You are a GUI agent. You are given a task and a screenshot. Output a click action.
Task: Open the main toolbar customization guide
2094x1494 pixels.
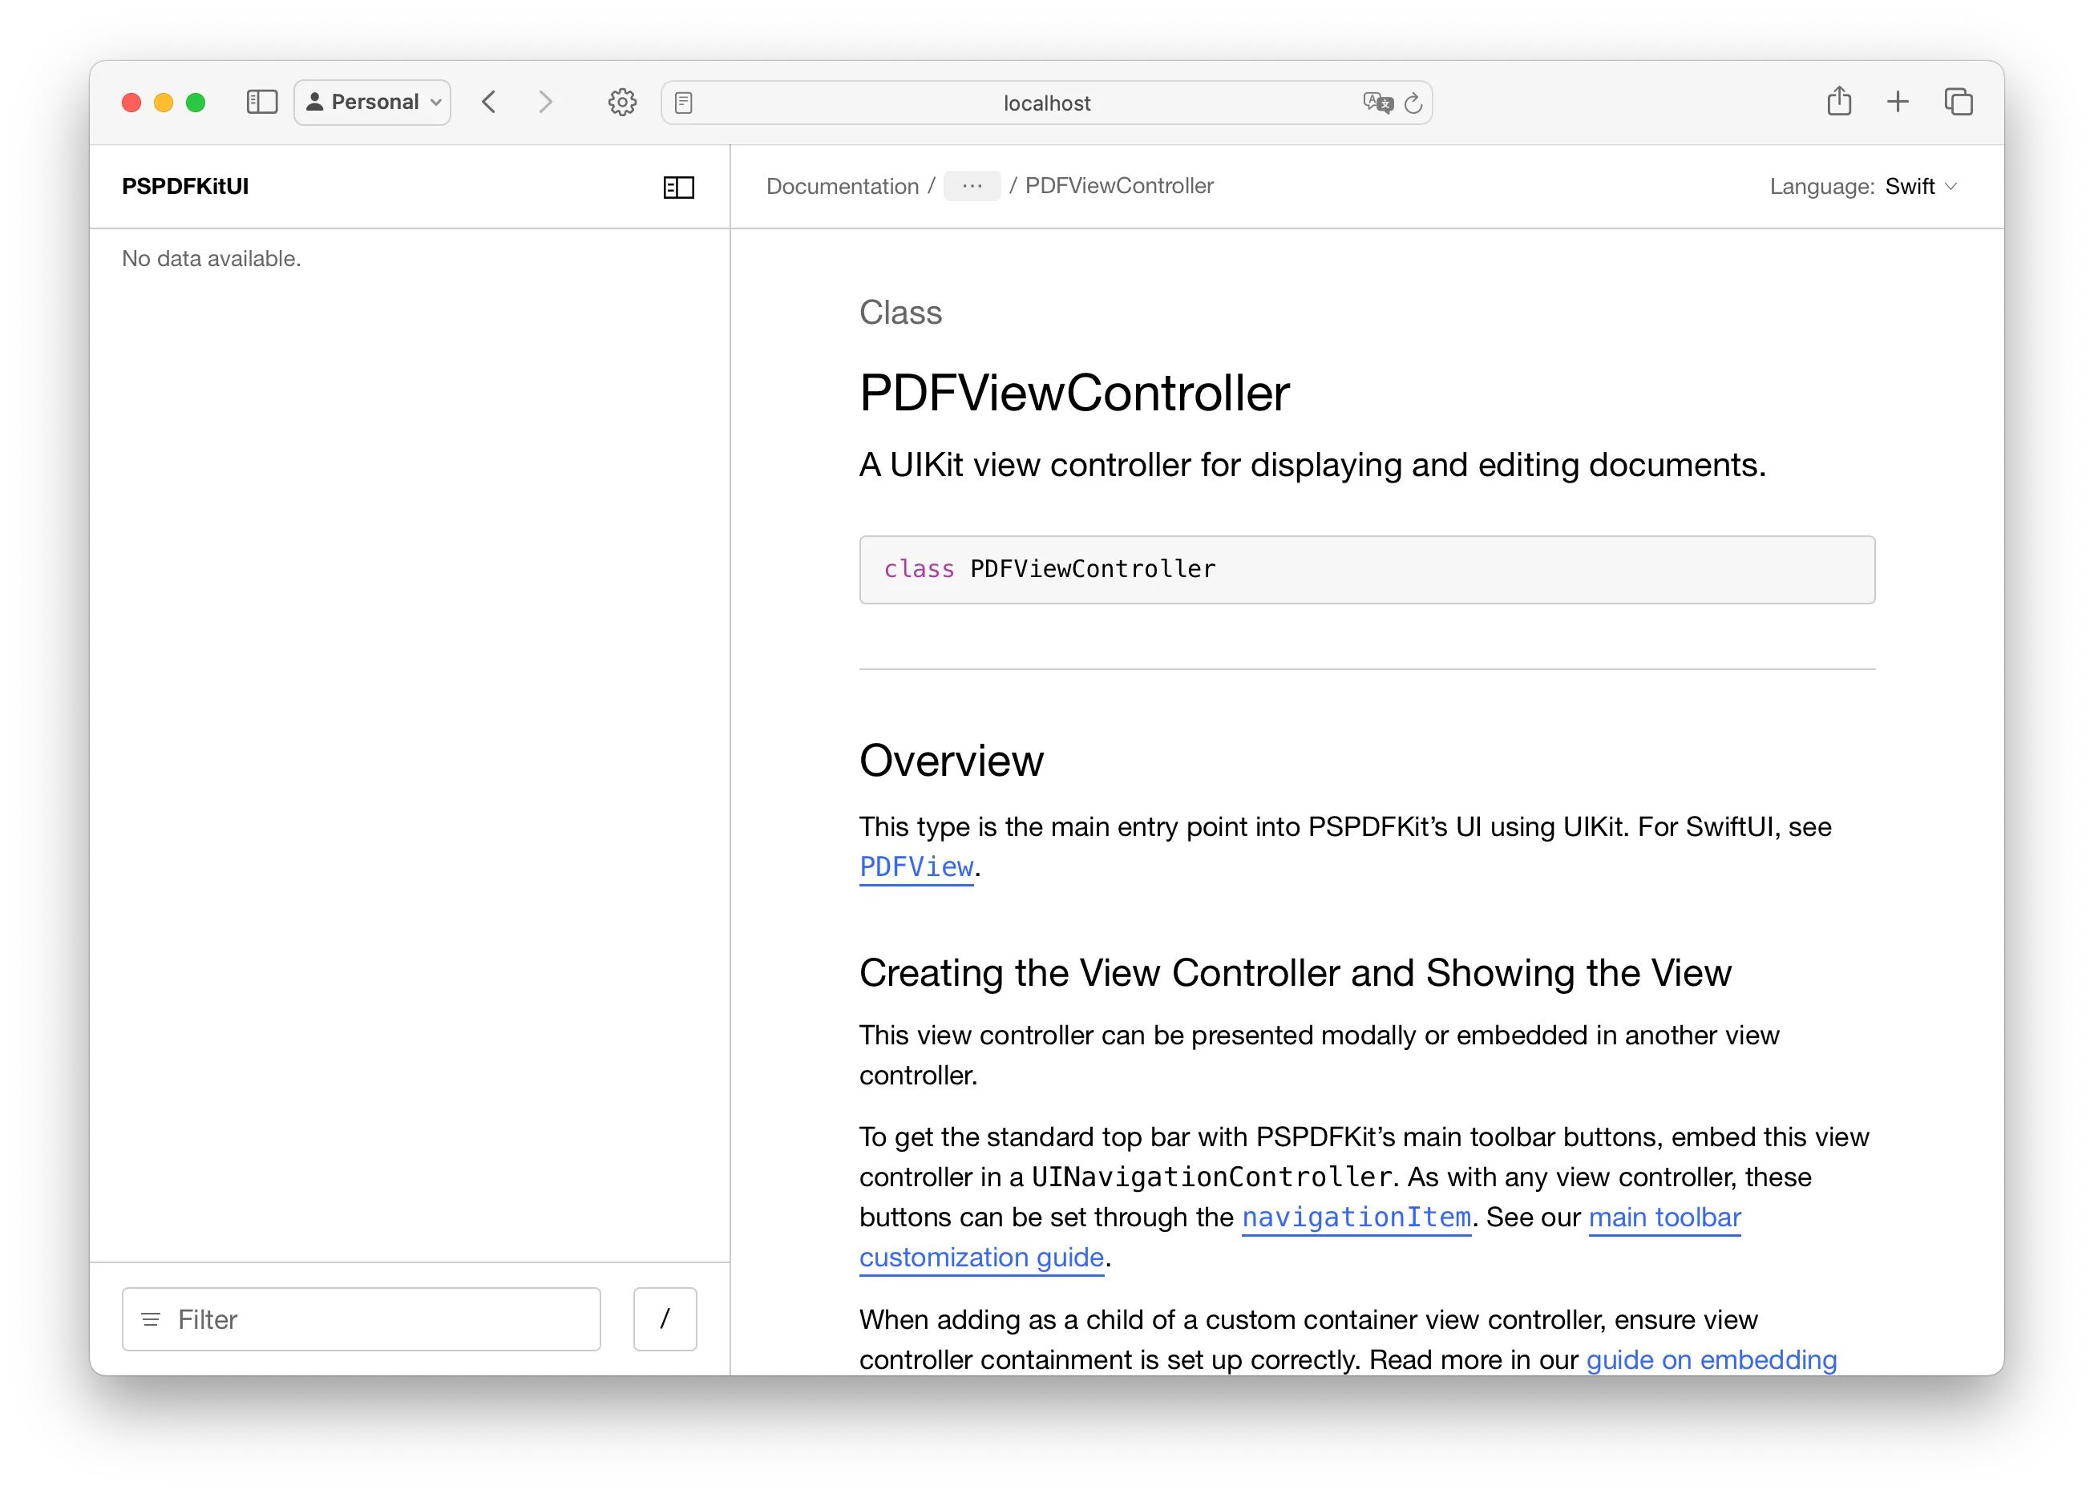(x=1663, y=1217)
